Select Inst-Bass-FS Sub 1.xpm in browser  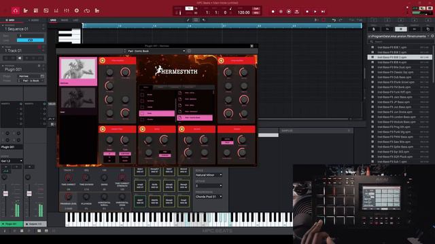coord(400,161)
